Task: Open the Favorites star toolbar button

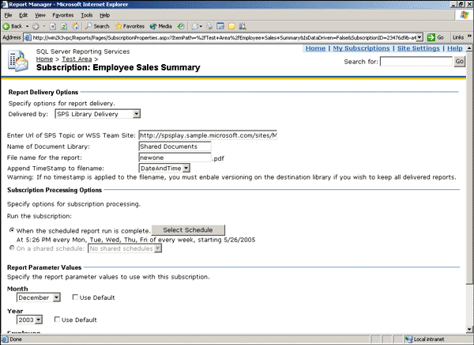Action: click(x=130, y=26)
